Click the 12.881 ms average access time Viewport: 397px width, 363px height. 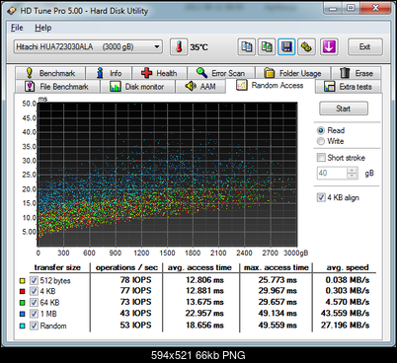tap(204, 291)
